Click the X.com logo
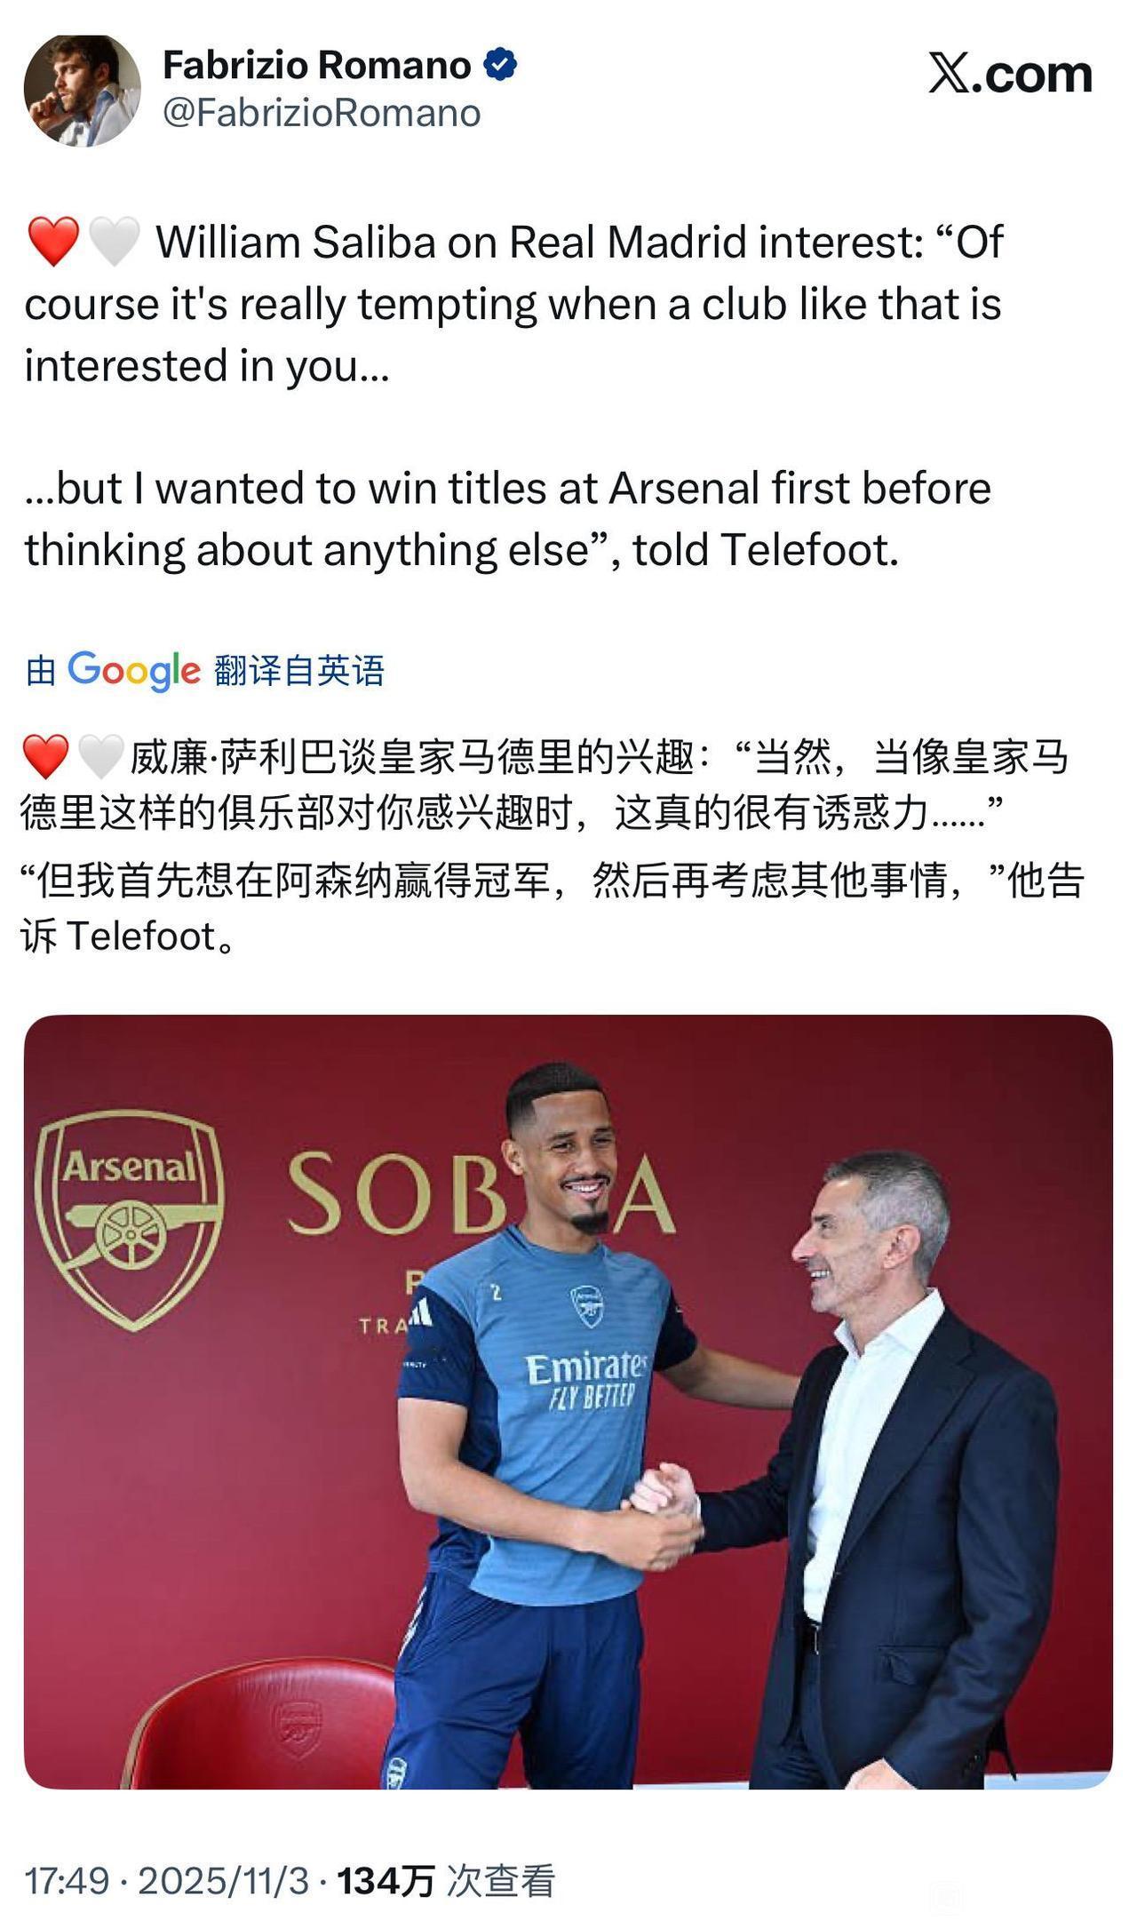The width and height of the screenshot is (1137, 1929). click(1010, 74)
